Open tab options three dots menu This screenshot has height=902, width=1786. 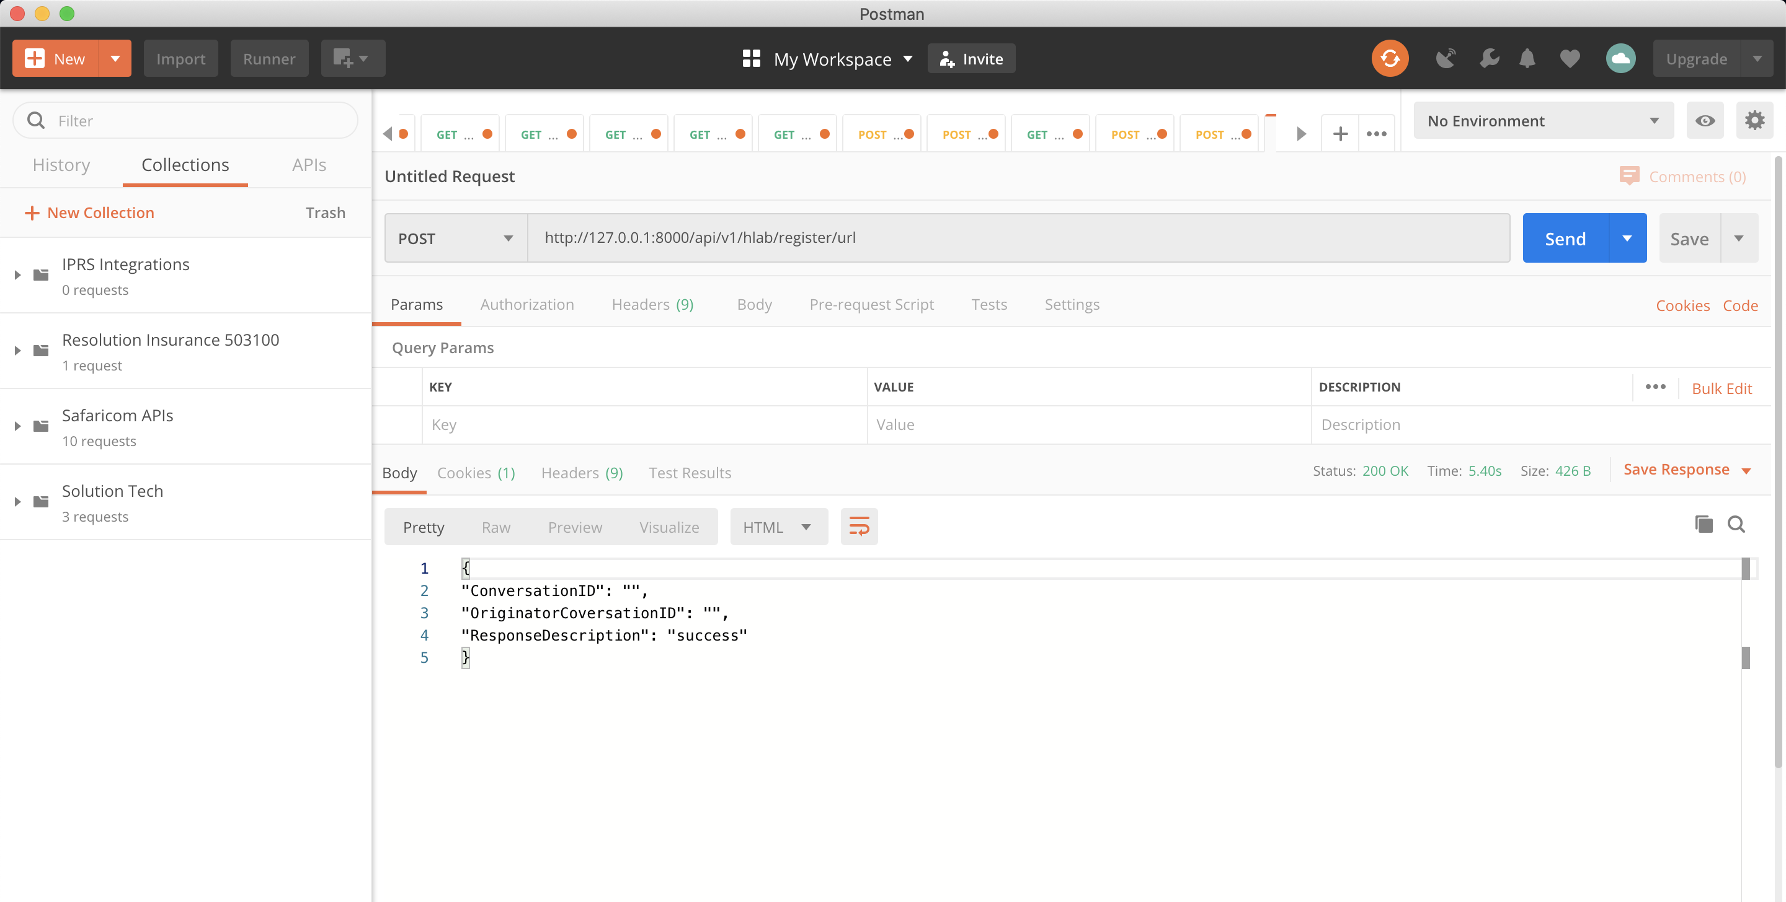(1376, 134)
